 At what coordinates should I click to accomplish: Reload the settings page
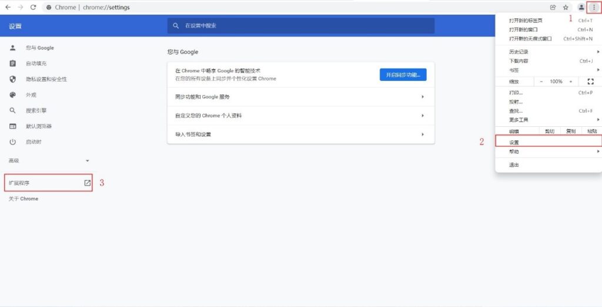coord(33,7)
